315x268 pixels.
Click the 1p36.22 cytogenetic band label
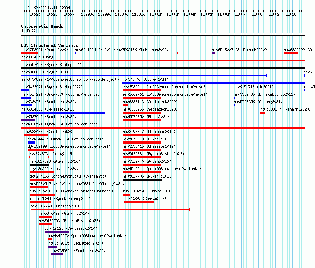click(x=29, y=30)
